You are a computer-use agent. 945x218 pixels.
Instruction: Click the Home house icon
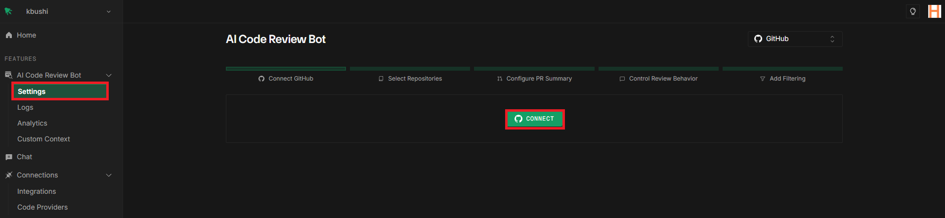(9, 35)
